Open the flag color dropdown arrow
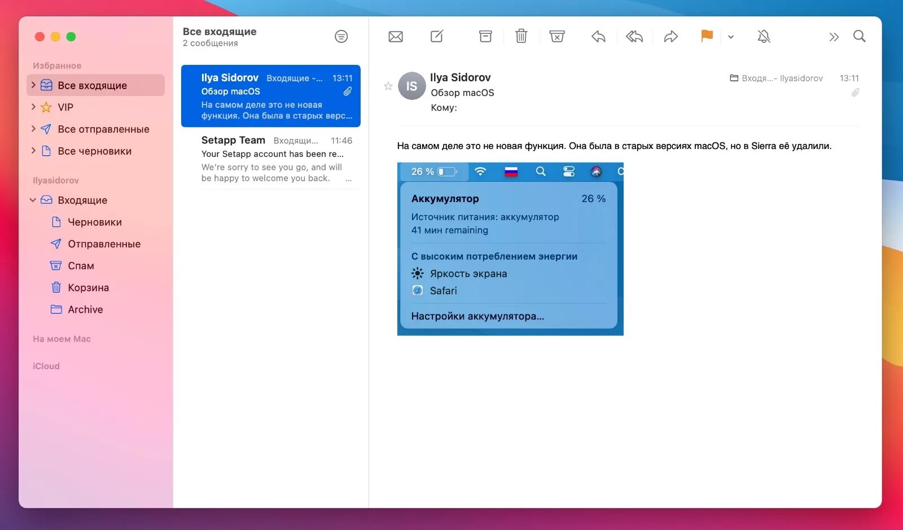 click(x=731, y=37)
